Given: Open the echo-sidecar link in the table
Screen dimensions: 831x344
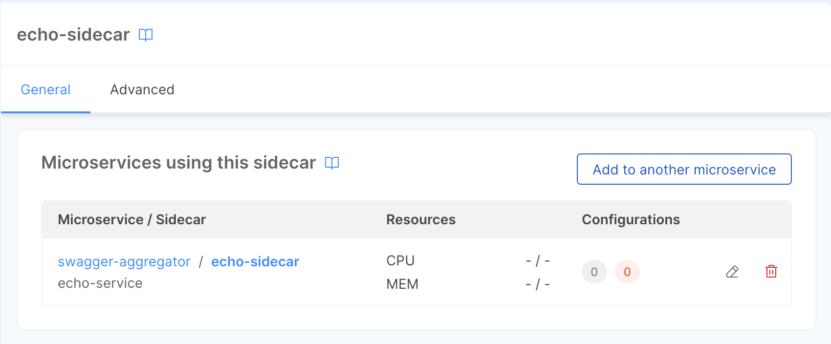Looking at the screenshot, I should click(255, 262).
